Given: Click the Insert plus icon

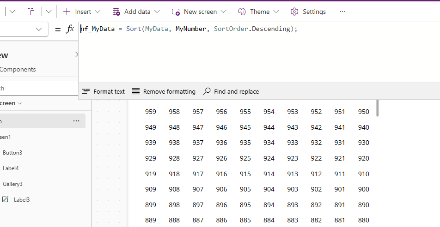Looking at the screenshot, I should (x=67, y=12).
